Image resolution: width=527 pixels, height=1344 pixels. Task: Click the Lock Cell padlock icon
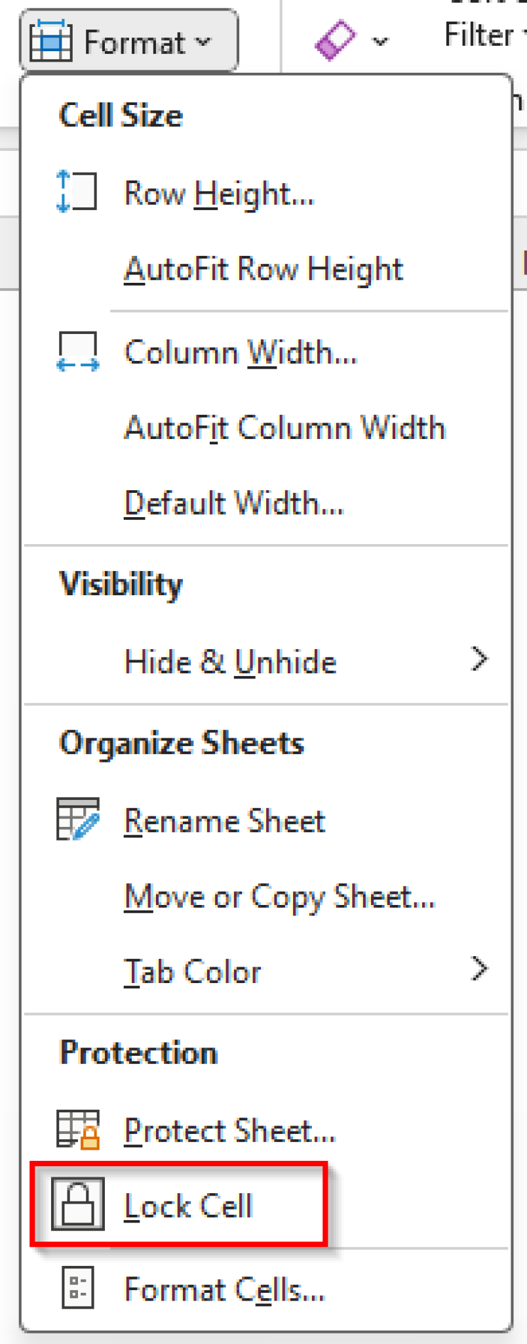pos(78,1204)
